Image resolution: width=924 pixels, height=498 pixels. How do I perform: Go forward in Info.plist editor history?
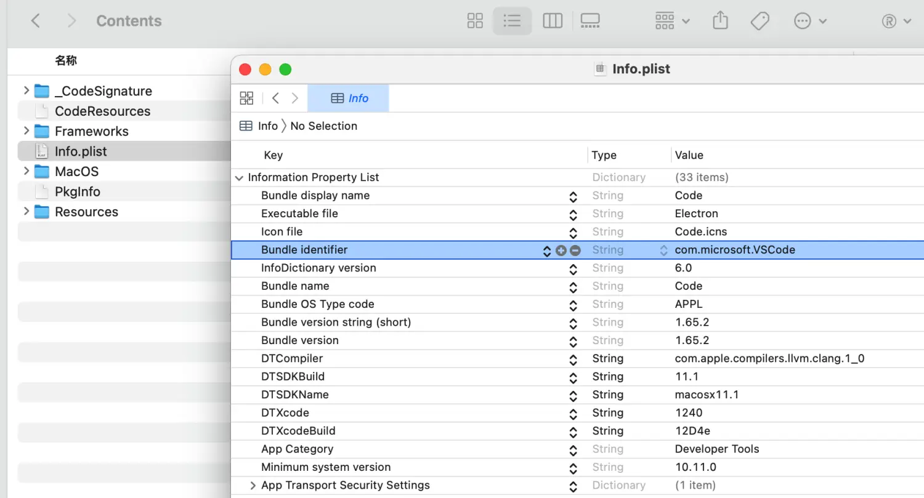(295, 98)
